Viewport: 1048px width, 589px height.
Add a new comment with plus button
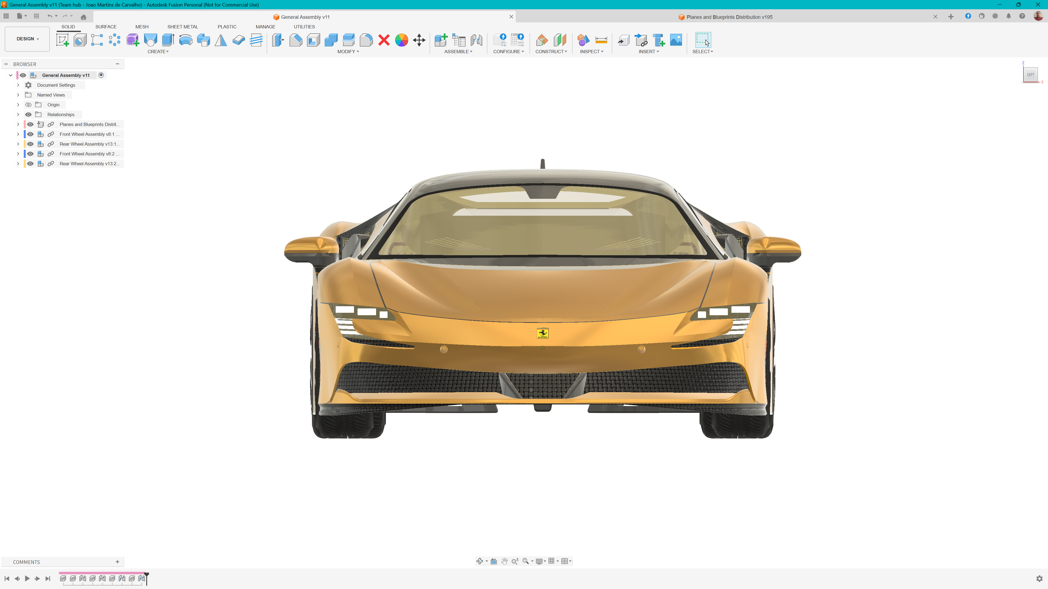118,562
